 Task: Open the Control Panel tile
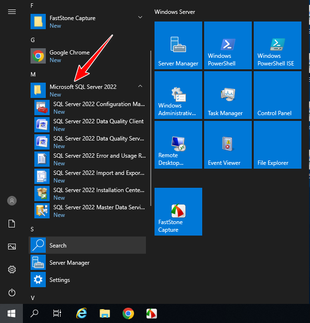click(x=278, y=95)
